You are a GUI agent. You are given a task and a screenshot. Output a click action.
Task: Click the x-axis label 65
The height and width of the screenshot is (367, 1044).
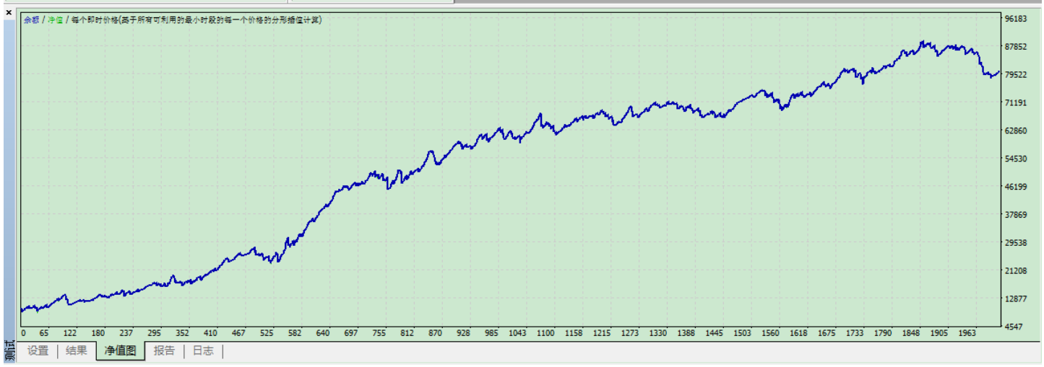point(43,333)
